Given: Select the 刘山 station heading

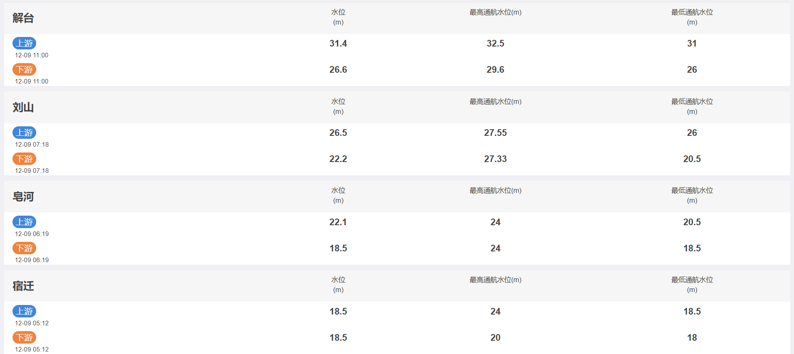Looking at the screenshot, I should (x=23, y=107).
